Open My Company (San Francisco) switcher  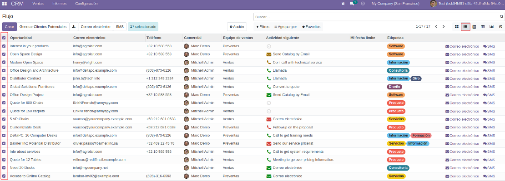tap(395, 4)
